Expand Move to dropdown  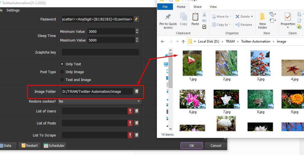tap(230, 17)
